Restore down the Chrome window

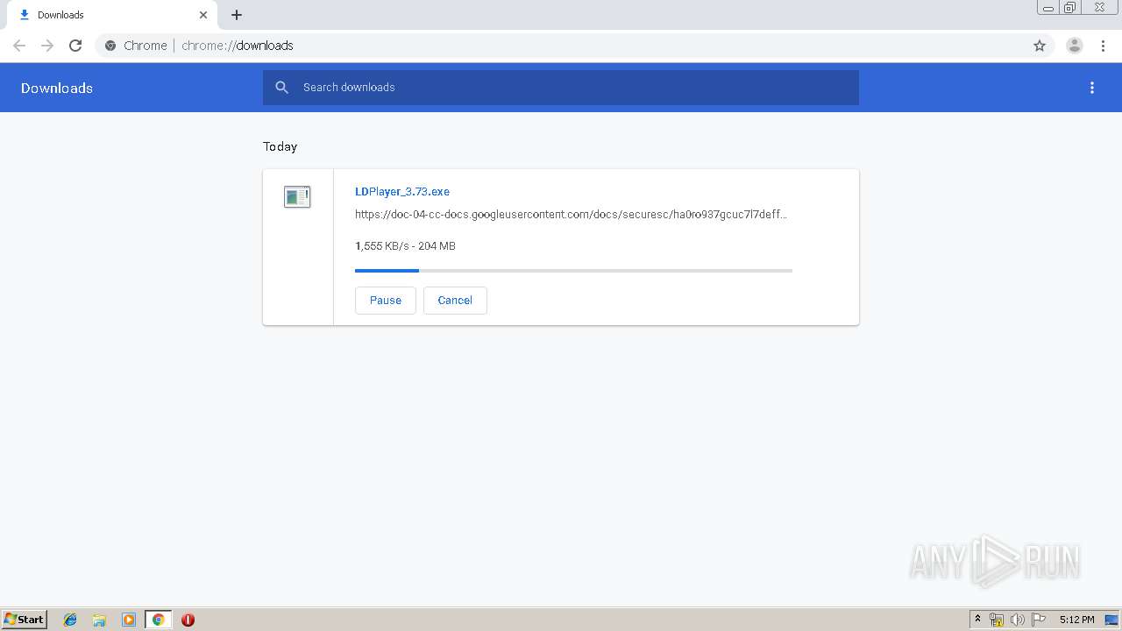point(1070,8)
